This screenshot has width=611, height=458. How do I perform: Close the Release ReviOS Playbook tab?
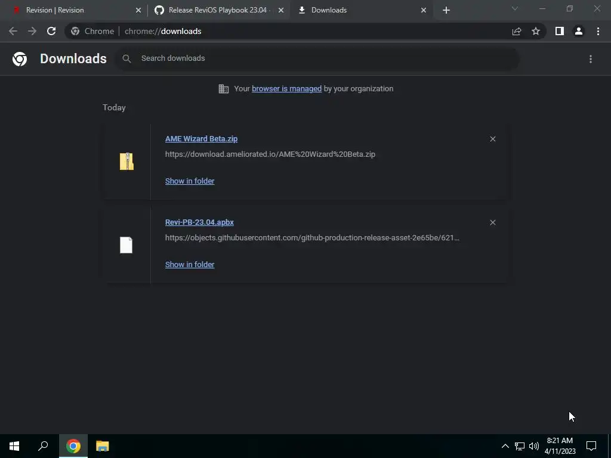(281, 10)
